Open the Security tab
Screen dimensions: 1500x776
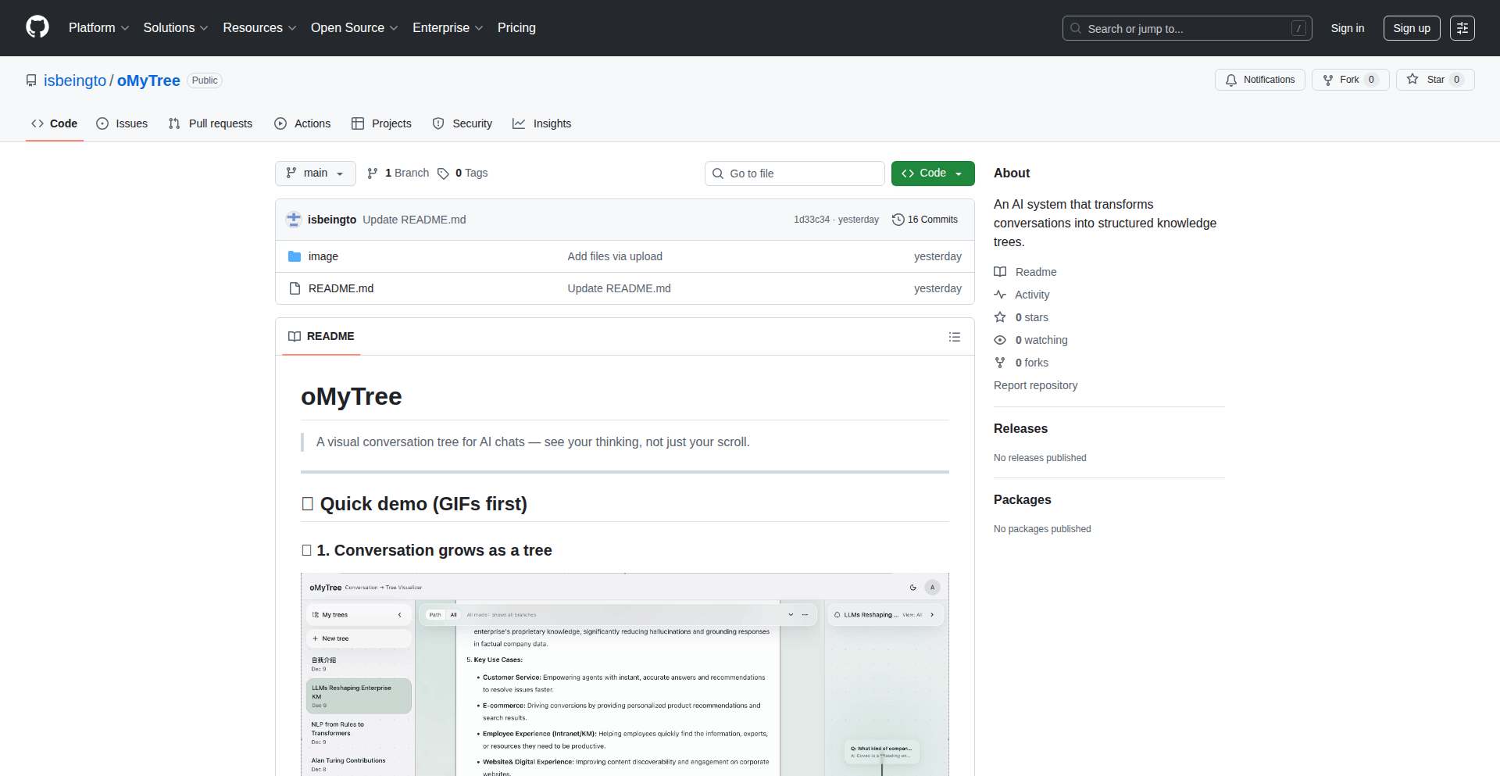point(462,123)
